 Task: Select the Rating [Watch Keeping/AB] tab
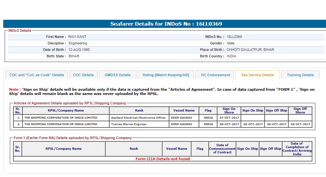click(166, 75)
